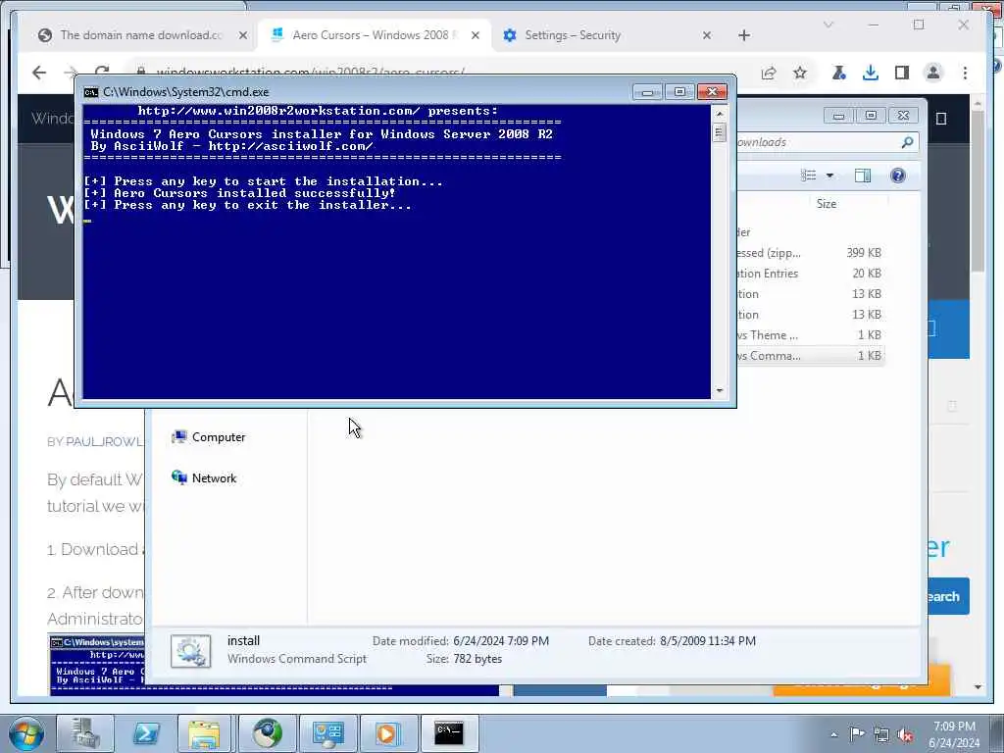Open Chrome downloads icon
1004x753 pixels.
coord(871,73)
